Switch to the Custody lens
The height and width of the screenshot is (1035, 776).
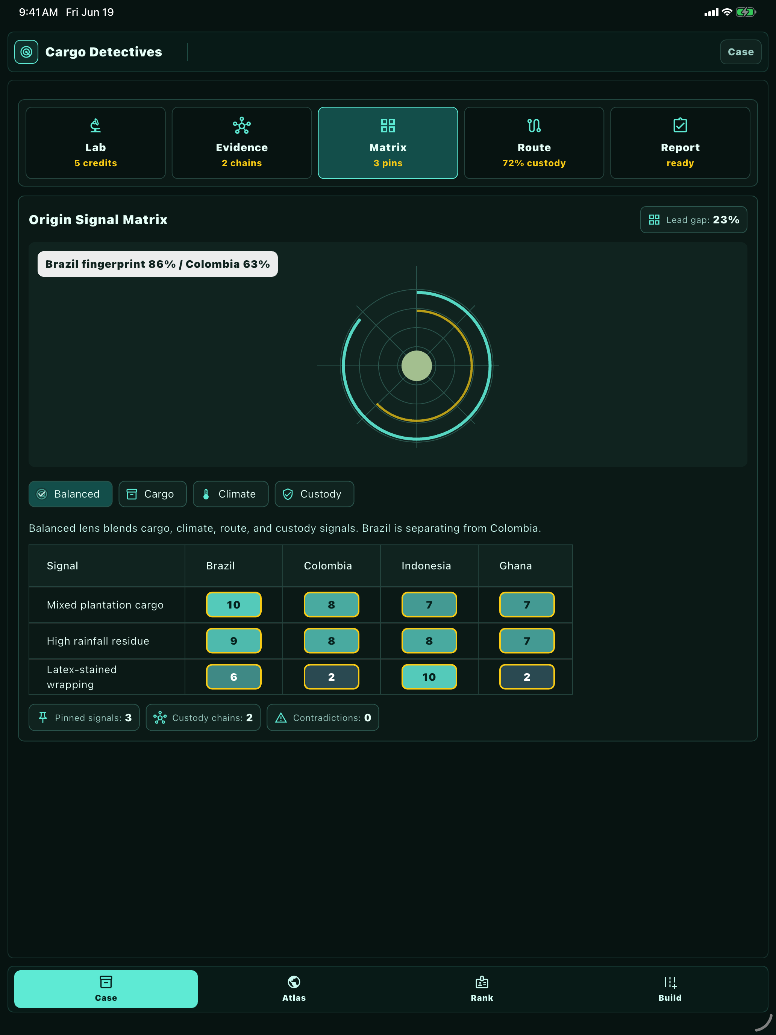click(314, 494)
